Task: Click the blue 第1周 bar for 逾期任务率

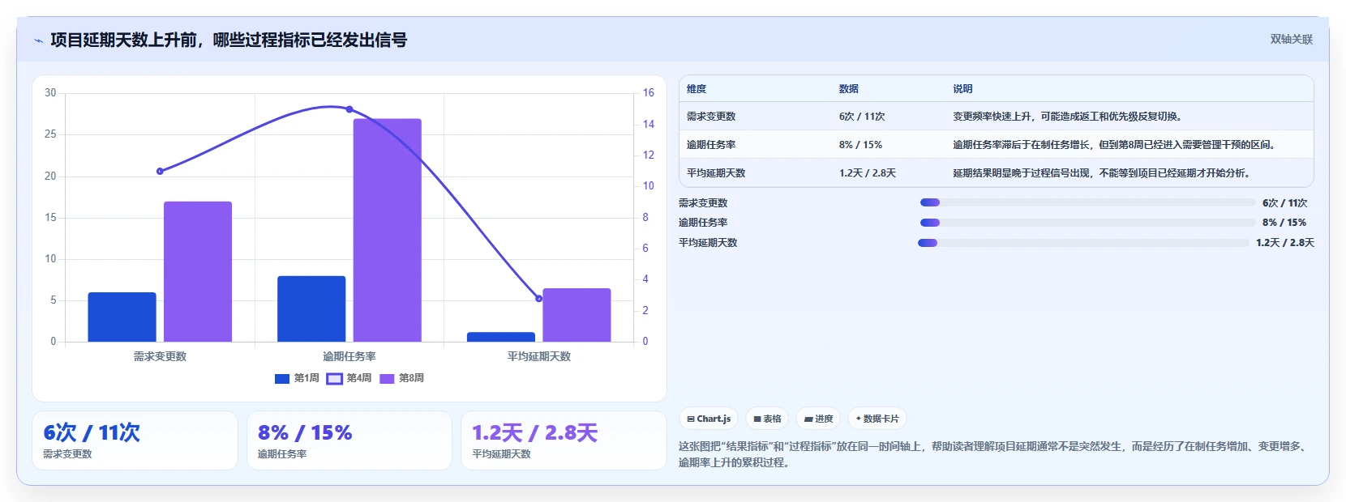Action: pos(311,308)
